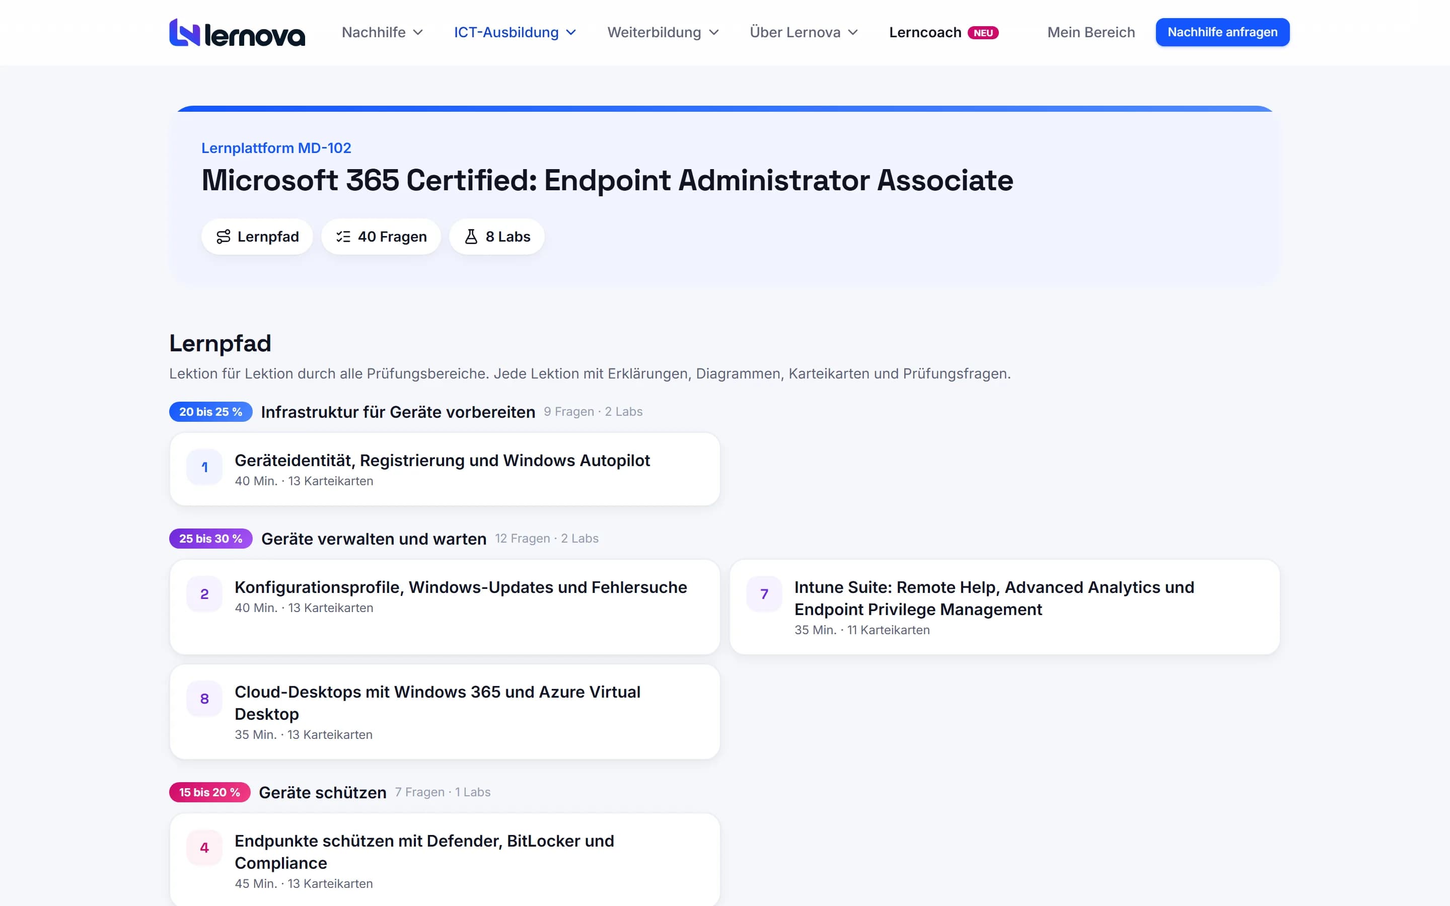Select the 8 Labs pill tab
Image resolution: width=1450 pixels, height=906 pixels.
tap(497, 237)
